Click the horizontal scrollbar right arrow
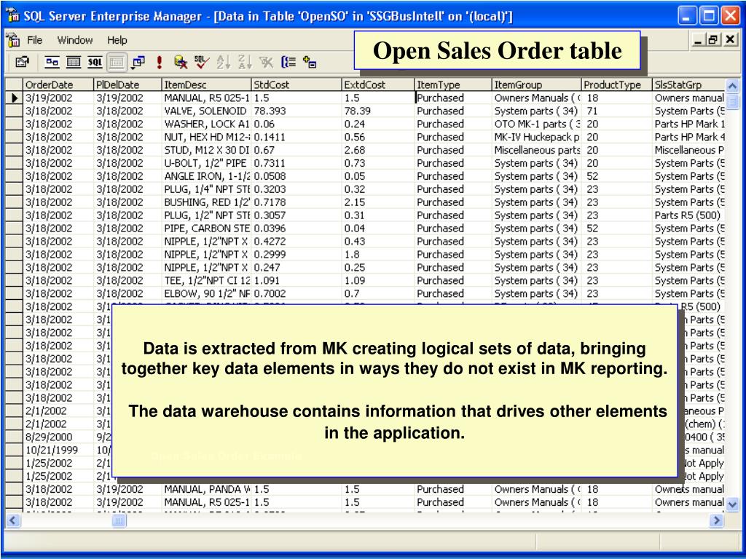The width and height of the screenshot is (746, 559). click(716, 520)
